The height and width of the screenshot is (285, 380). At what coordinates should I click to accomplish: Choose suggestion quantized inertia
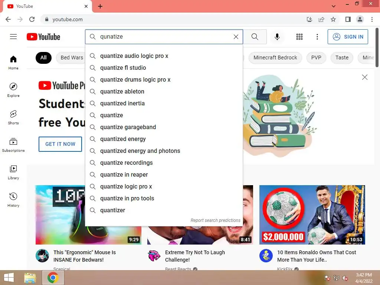click(164, 104)
